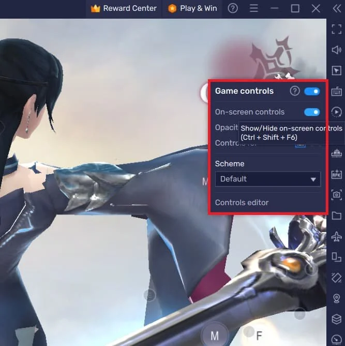
Task: Open media folder icon in sidebar
Action: point(336,215)
